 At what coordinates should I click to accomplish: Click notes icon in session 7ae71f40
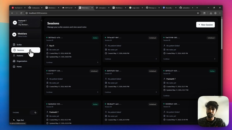[x=164, y=50]
